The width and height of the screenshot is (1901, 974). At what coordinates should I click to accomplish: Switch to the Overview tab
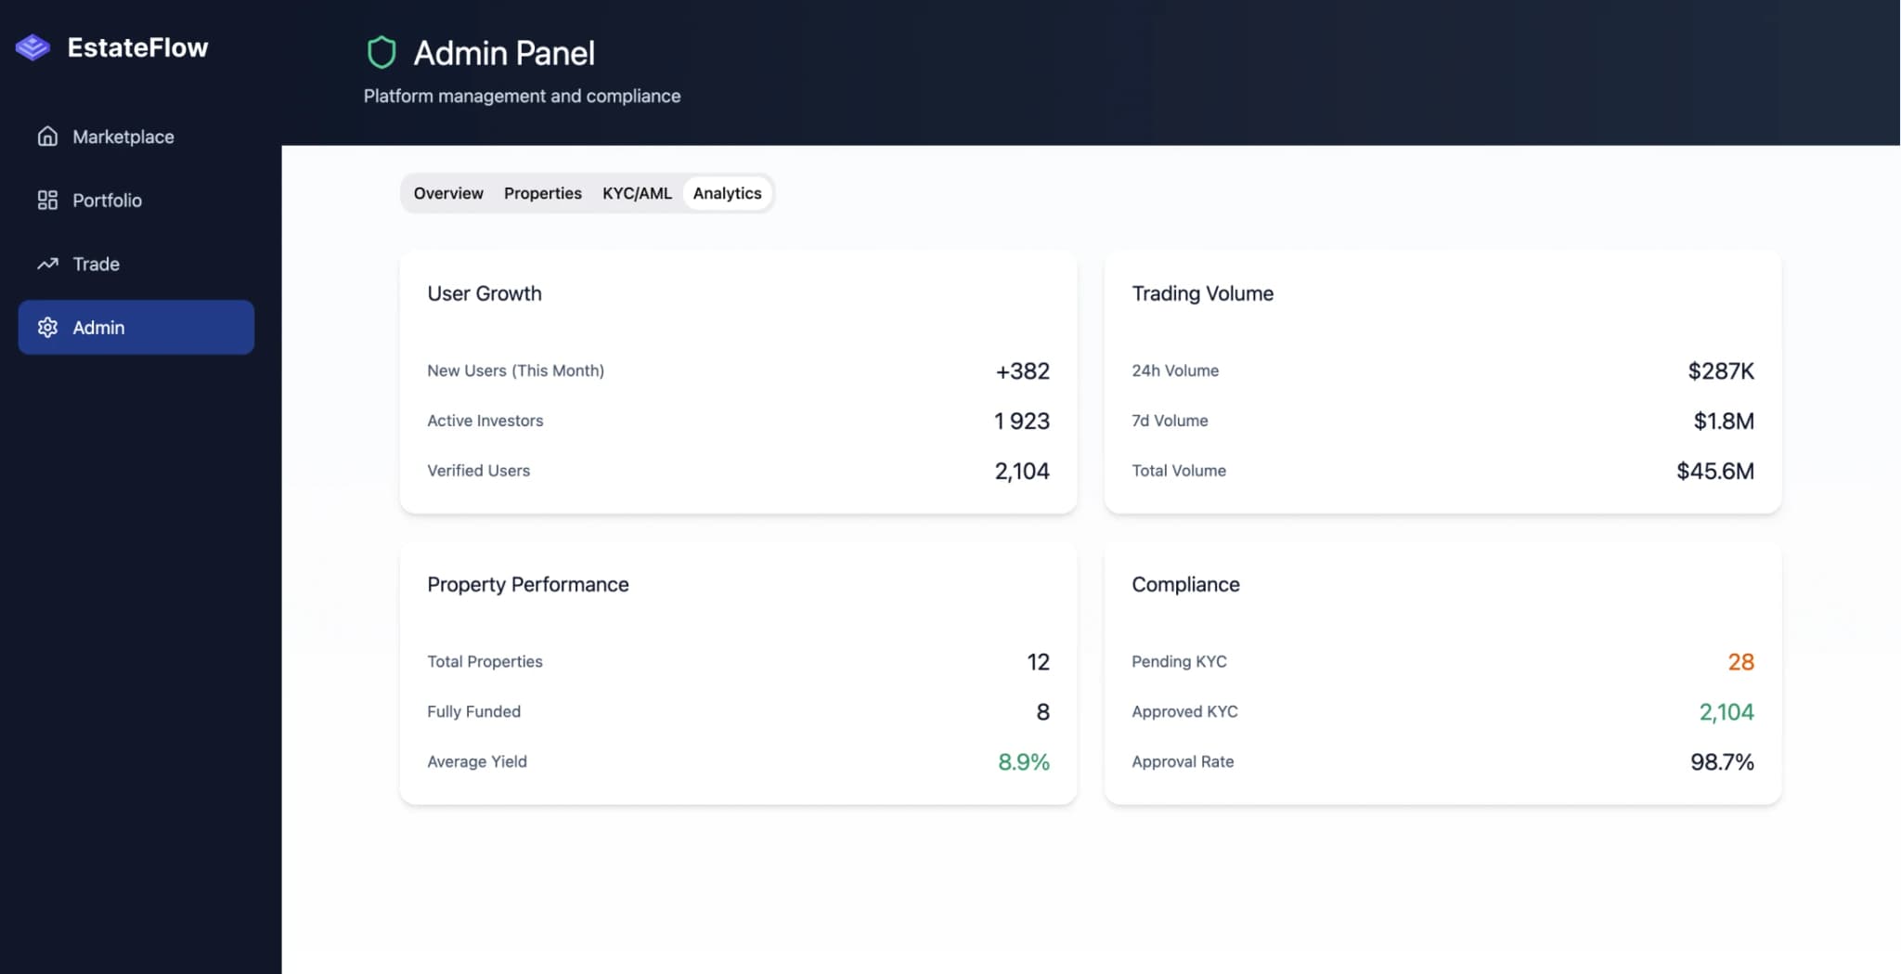coord(448,193)
